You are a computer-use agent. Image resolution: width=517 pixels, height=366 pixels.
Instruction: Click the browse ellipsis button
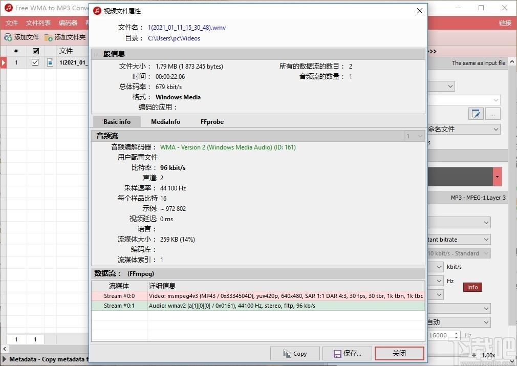pyautogui.click(x=492, y=114)
